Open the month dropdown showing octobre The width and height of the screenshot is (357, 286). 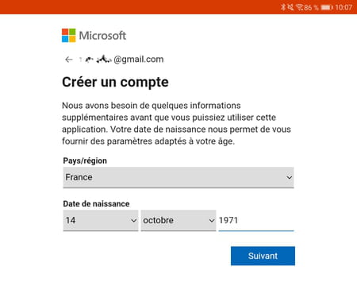178,220
